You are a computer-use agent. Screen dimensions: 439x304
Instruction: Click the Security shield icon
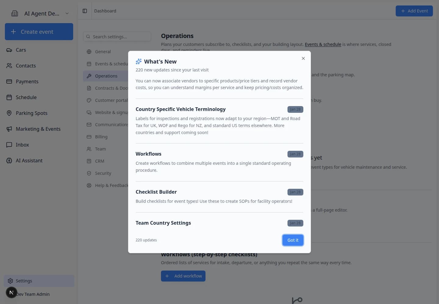tap(89, 173)
